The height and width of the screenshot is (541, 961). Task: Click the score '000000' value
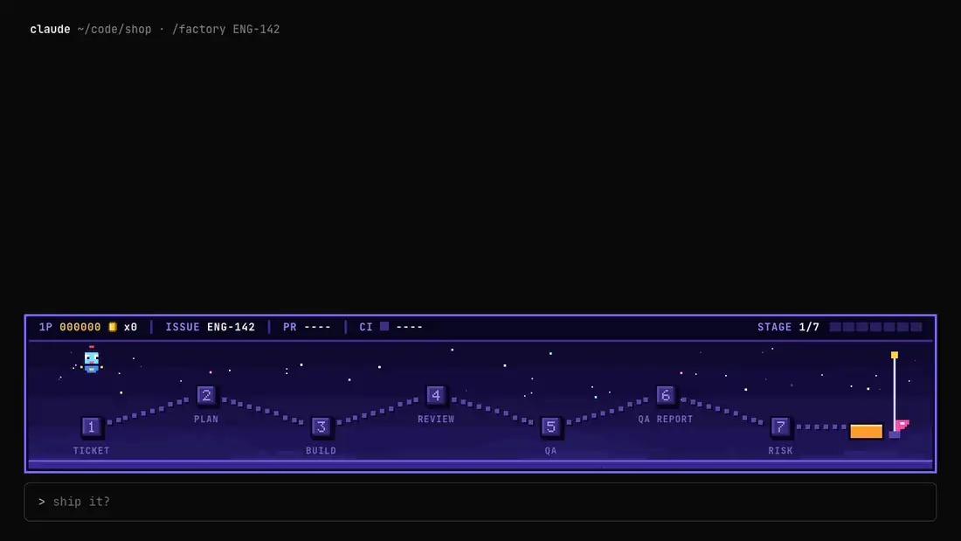(x=80, y=327)
